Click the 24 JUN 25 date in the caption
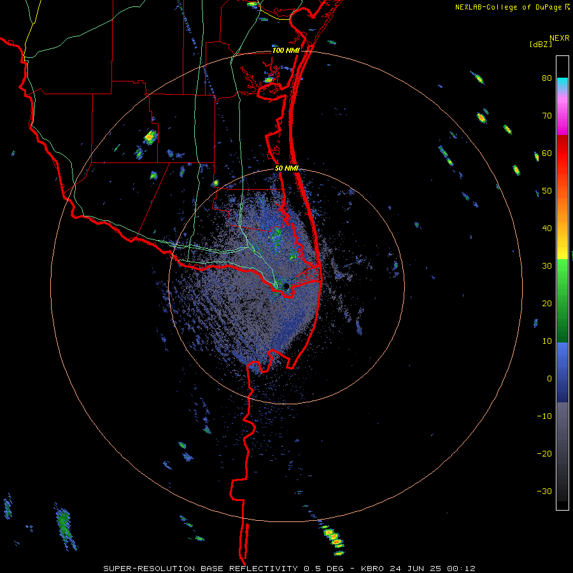 417,569
